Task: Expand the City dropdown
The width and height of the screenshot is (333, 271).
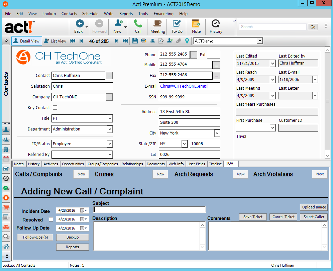Action: 217,133
